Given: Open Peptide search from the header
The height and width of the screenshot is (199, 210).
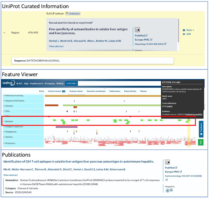Looking at the screenshot, I should pyautogui.click(x=36, y=83).
